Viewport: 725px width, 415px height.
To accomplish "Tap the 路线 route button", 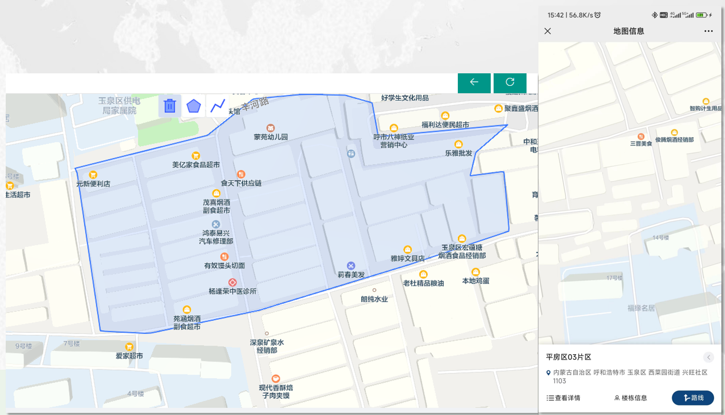I will pyautogui.click(x=693, y=398).
